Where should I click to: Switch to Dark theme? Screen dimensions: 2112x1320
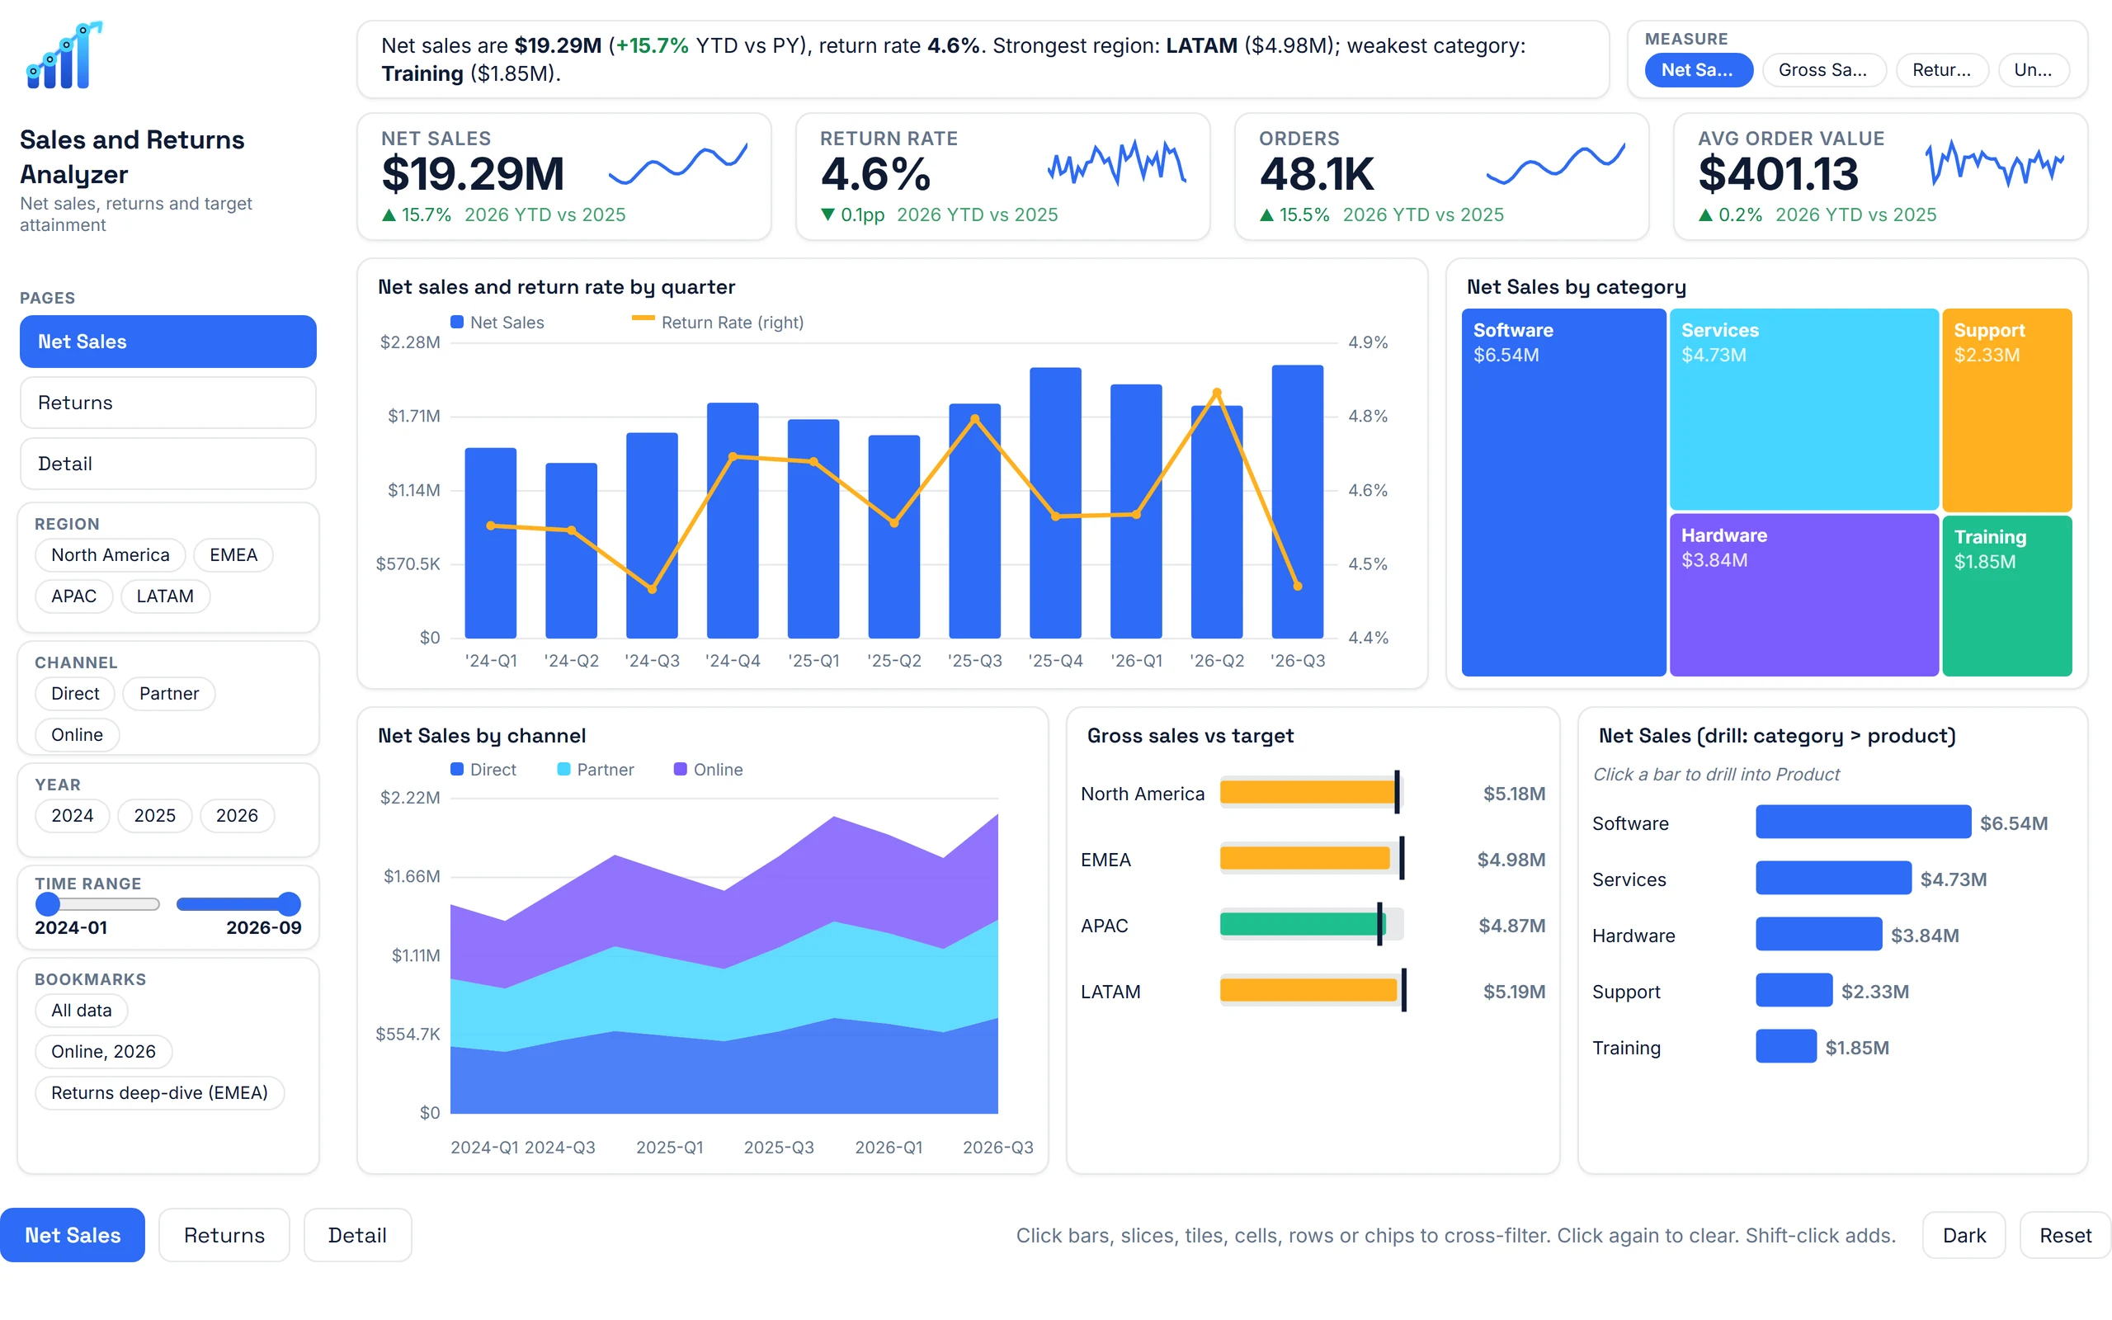[x=1963, y=1234]
